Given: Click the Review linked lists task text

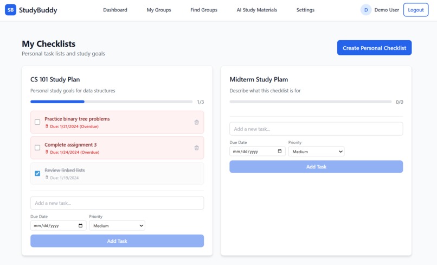Looking at the screenshot, I should click(65, 170).
